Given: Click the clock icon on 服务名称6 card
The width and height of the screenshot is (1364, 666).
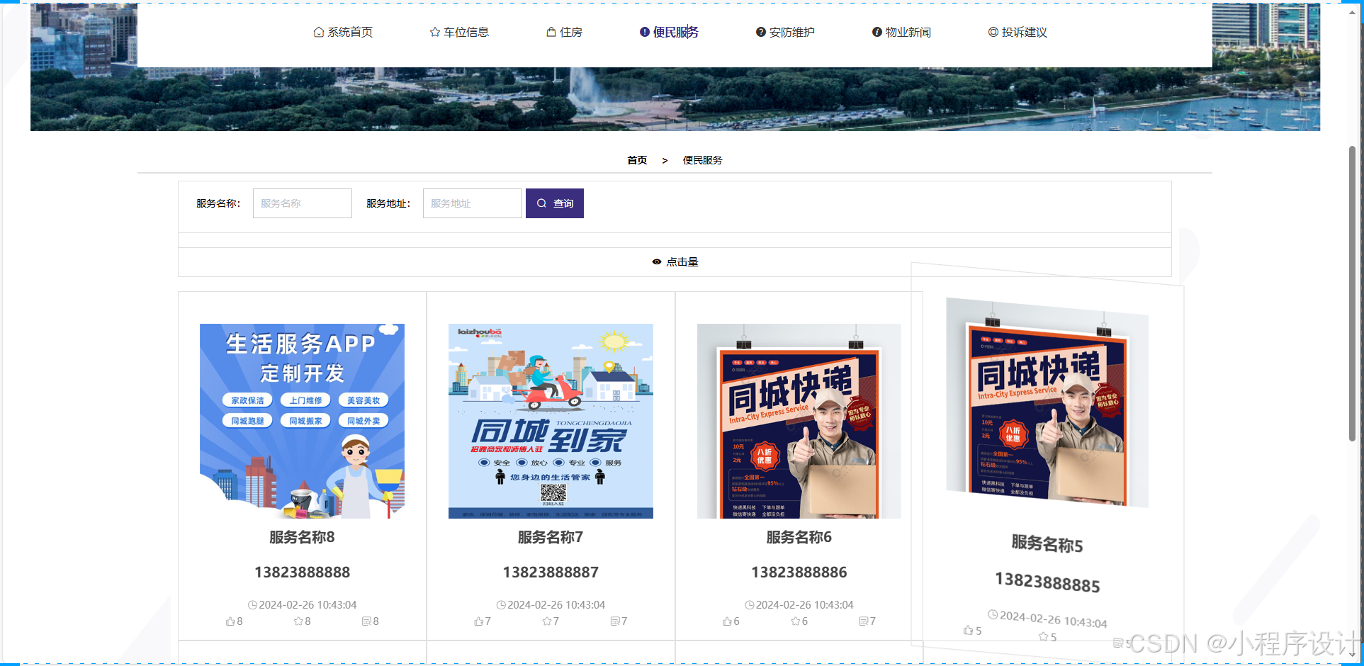Looking at the screenshot, I should pyautogui.click(x=750, y=605).
